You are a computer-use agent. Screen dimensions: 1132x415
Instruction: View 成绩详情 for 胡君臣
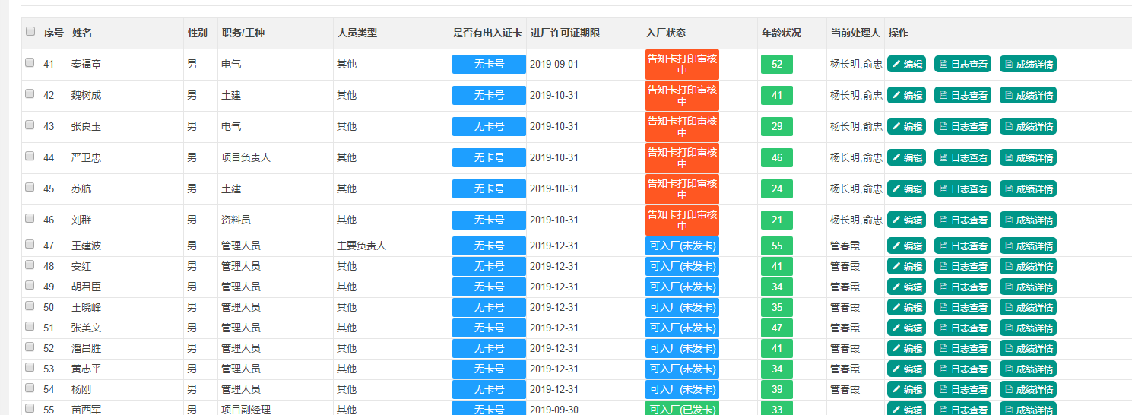pyautogui.click(x=1028, y=287)
